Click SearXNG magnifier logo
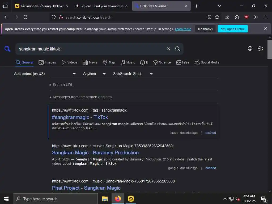 pos(7,49)
